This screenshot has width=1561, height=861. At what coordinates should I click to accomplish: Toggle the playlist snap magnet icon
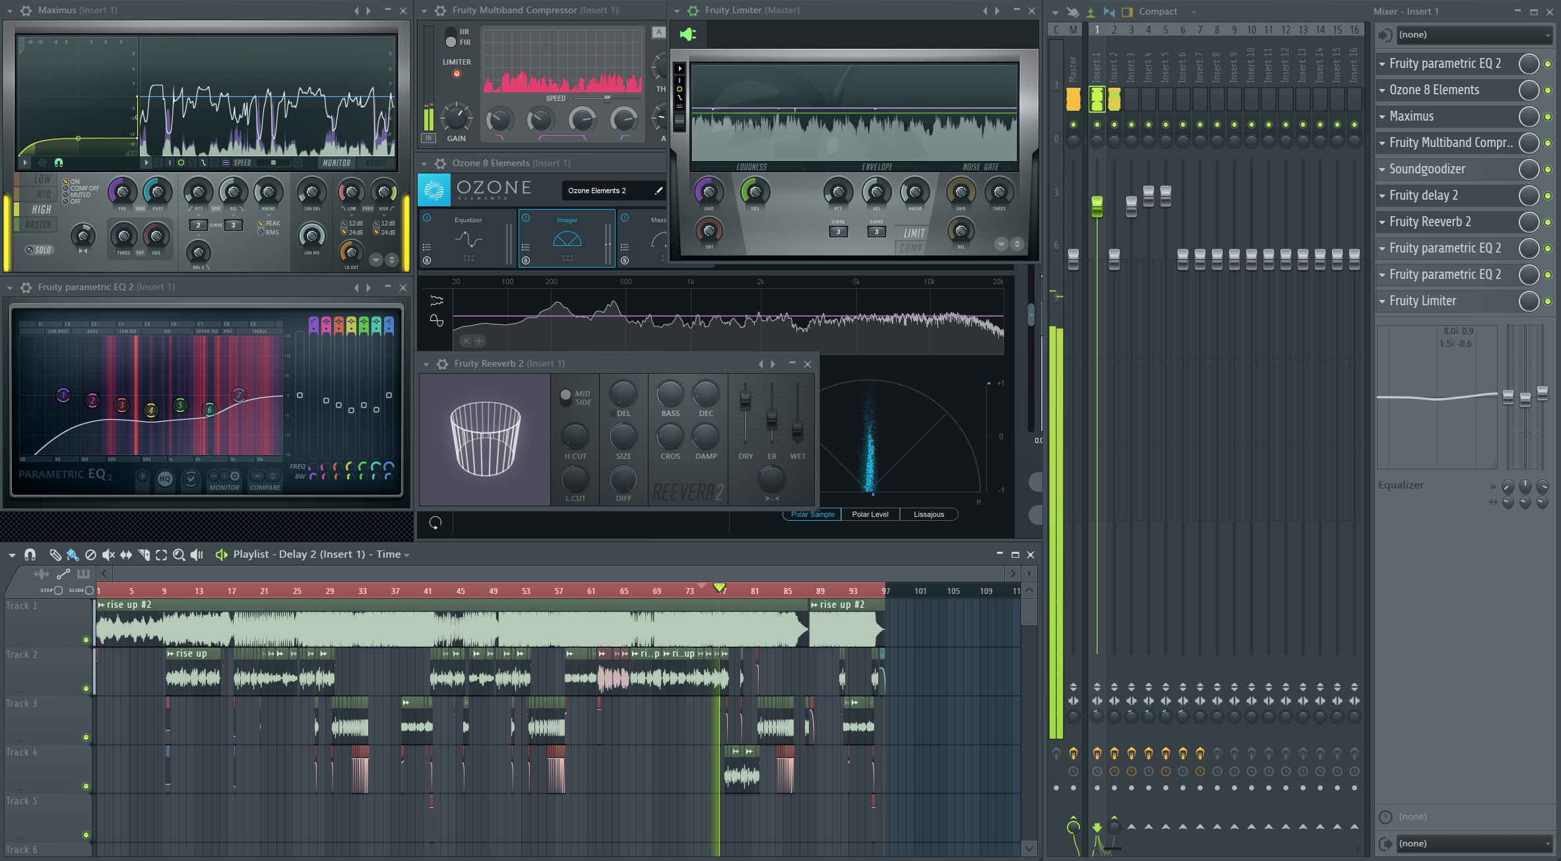click(x=30, y=554)
